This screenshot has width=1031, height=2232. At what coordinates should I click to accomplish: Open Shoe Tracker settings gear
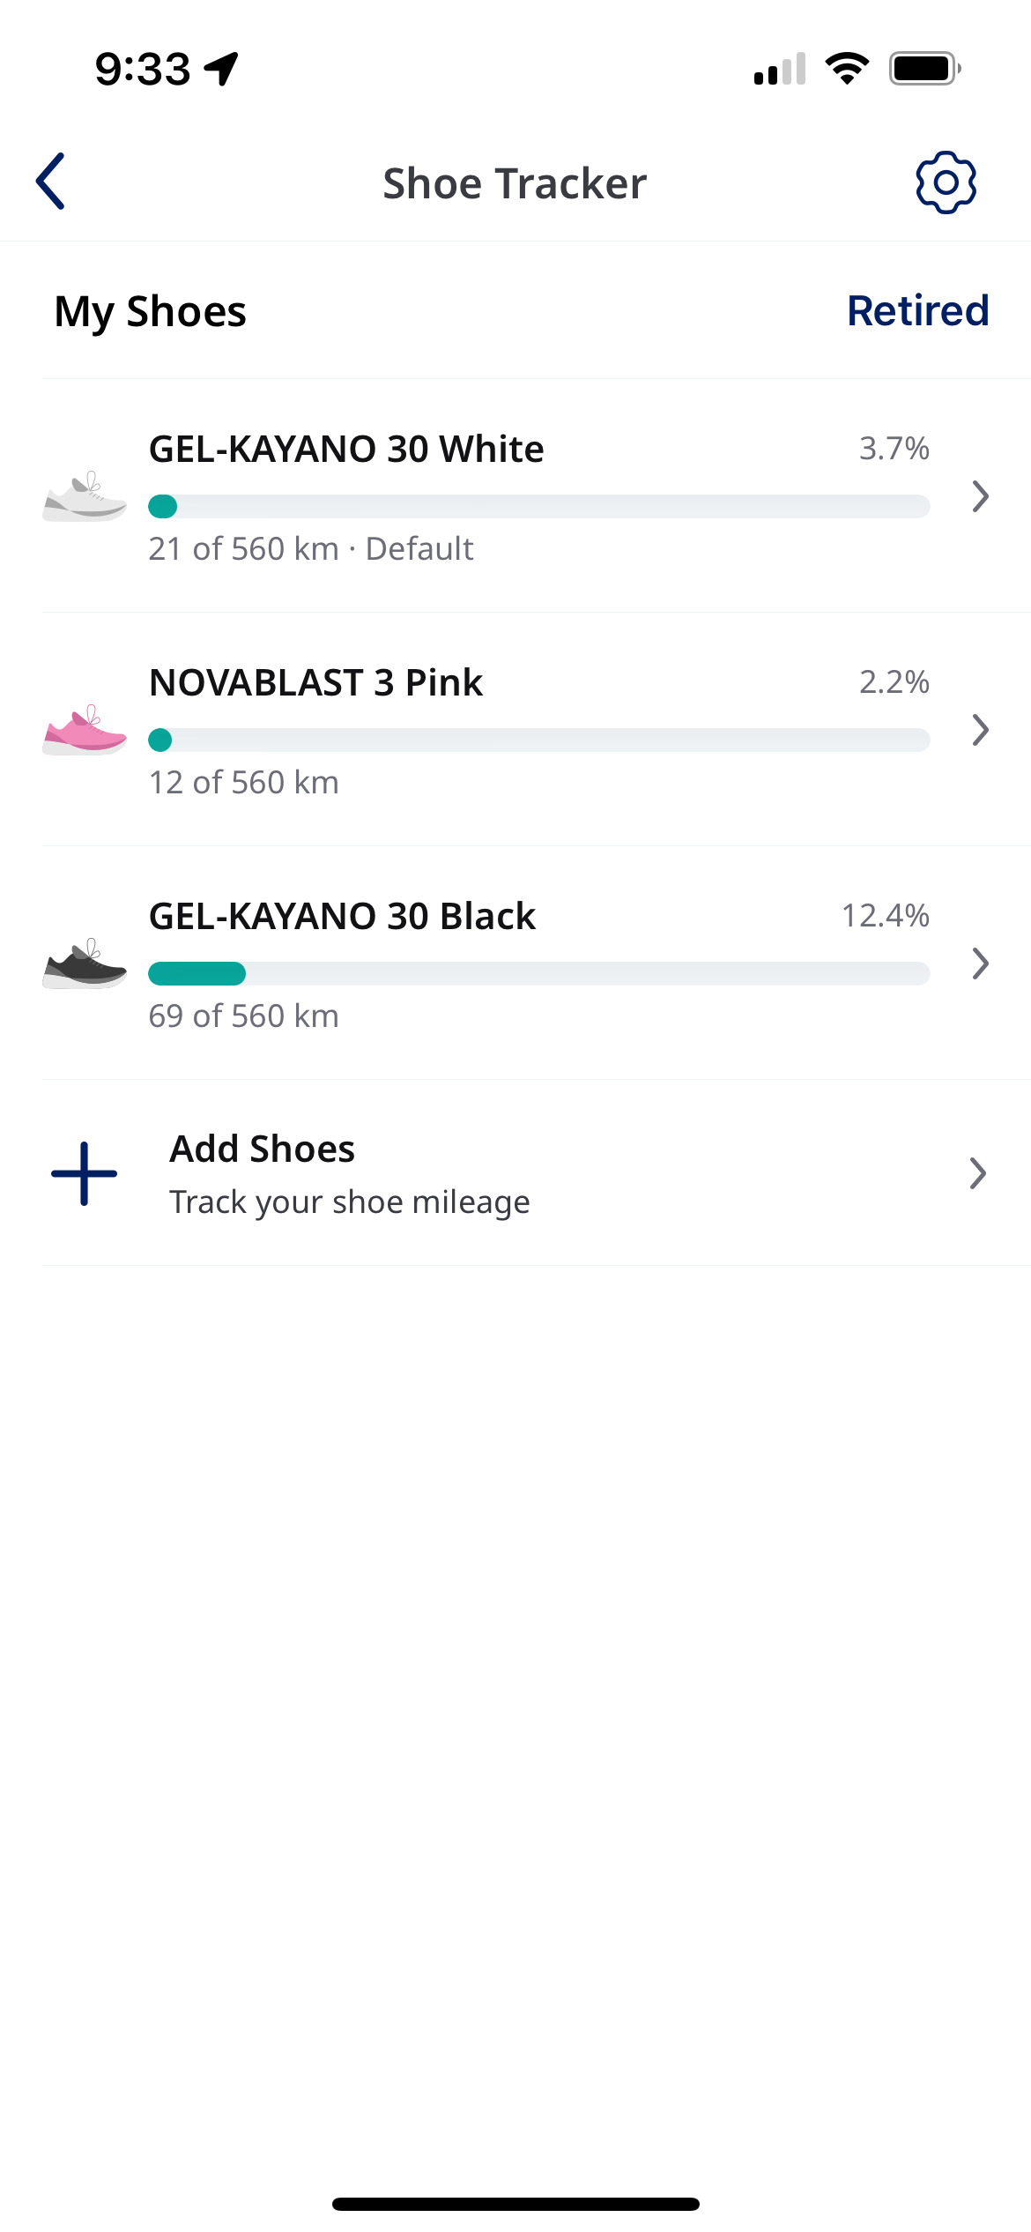(946, 182)
